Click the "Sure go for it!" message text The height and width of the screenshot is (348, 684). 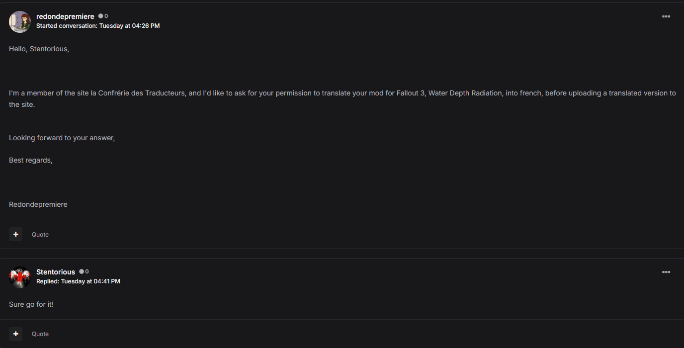(31, 304)
